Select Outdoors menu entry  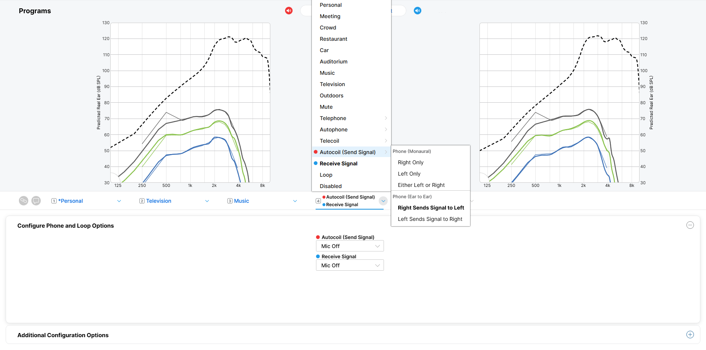click(x=351, y=96)
